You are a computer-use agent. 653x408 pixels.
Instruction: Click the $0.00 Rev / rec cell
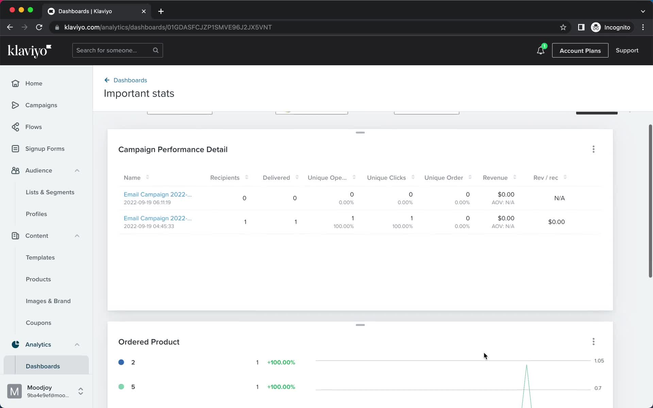[556, 222]
